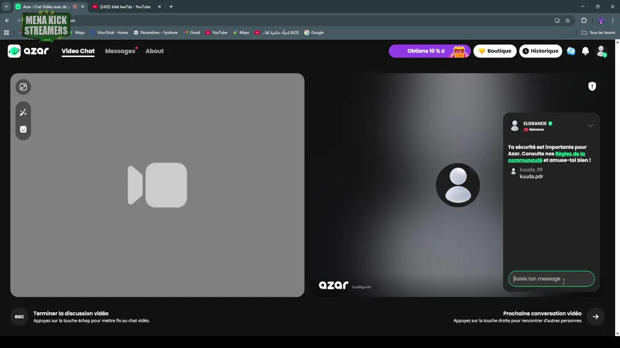
Task: Open the Historique panel
Action: pyautogui.click(x=540, y=51)
